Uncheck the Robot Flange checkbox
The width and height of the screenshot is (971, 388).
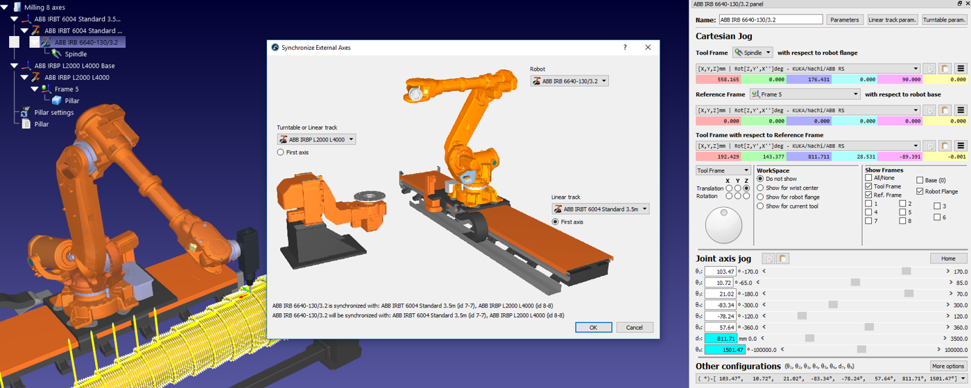click(x=920, y=191)
